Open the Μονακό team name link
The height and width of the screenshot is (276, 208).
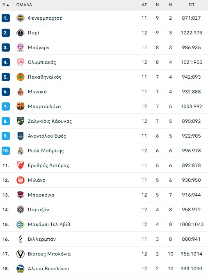[x=37, y=92]
